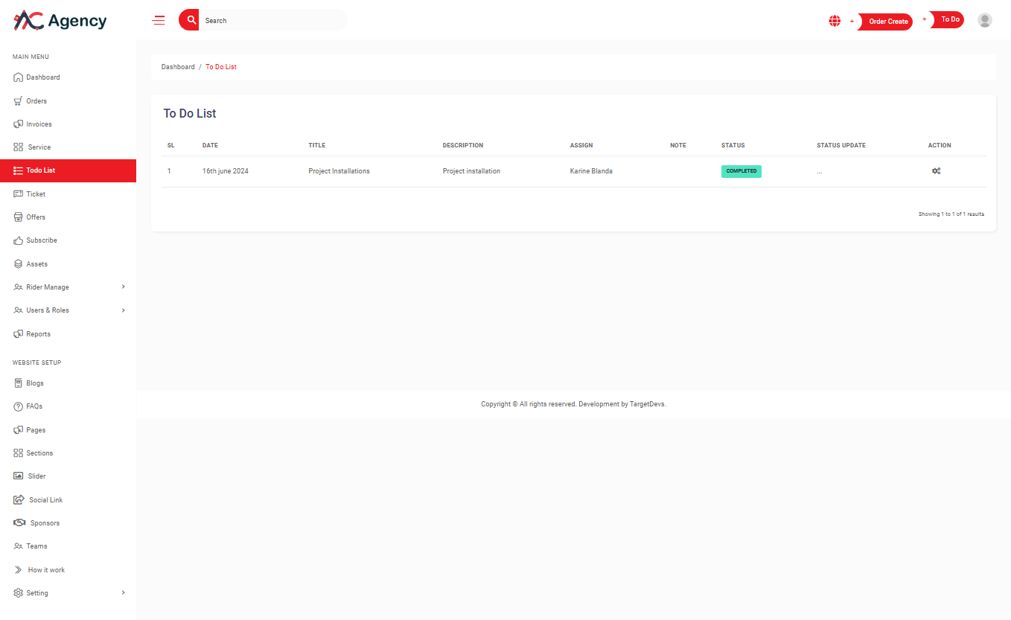Open the Invoices menu item
1011x620 pixels.
pyautogui.click(x=39, y=124)
